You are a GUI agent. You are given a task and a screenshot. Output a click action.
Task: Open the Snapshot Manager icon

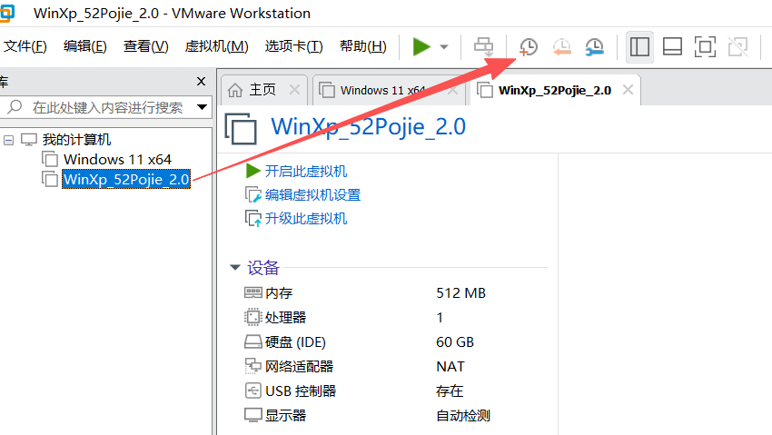[594, 46]
